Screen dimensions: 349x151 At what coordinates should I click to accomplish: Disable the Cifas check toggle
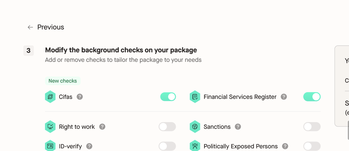pos(168,97)
